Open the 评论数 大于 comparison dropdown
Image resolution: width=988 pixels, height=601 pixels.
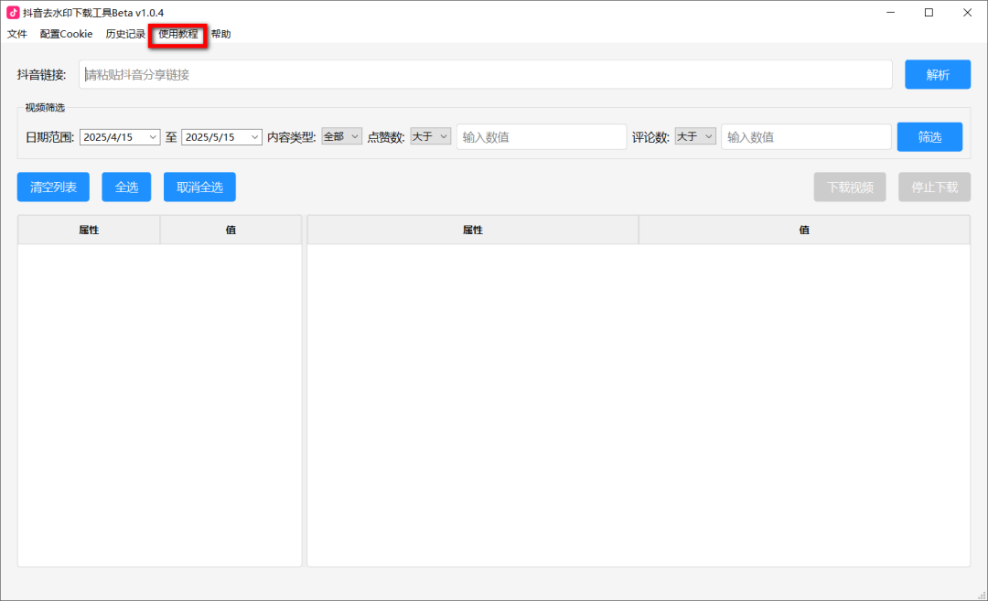click(695, 136)
